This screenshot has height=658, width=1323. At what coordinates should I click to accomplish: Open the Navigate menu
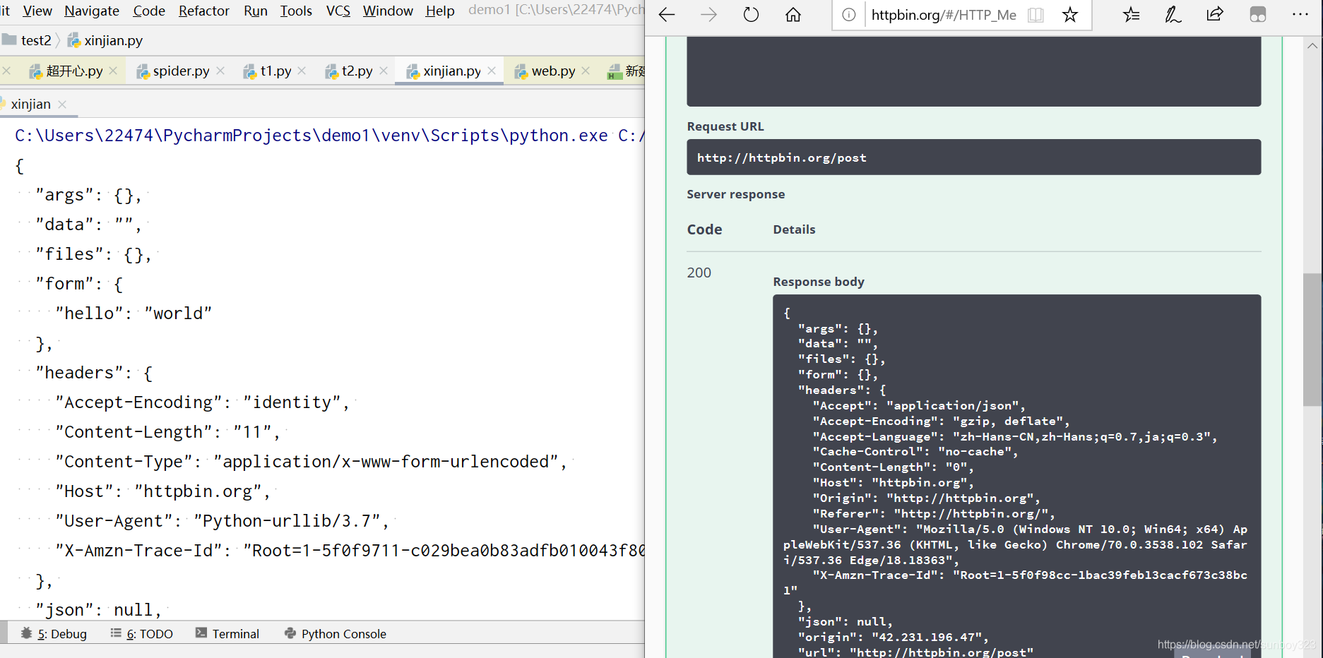[92, 11]
